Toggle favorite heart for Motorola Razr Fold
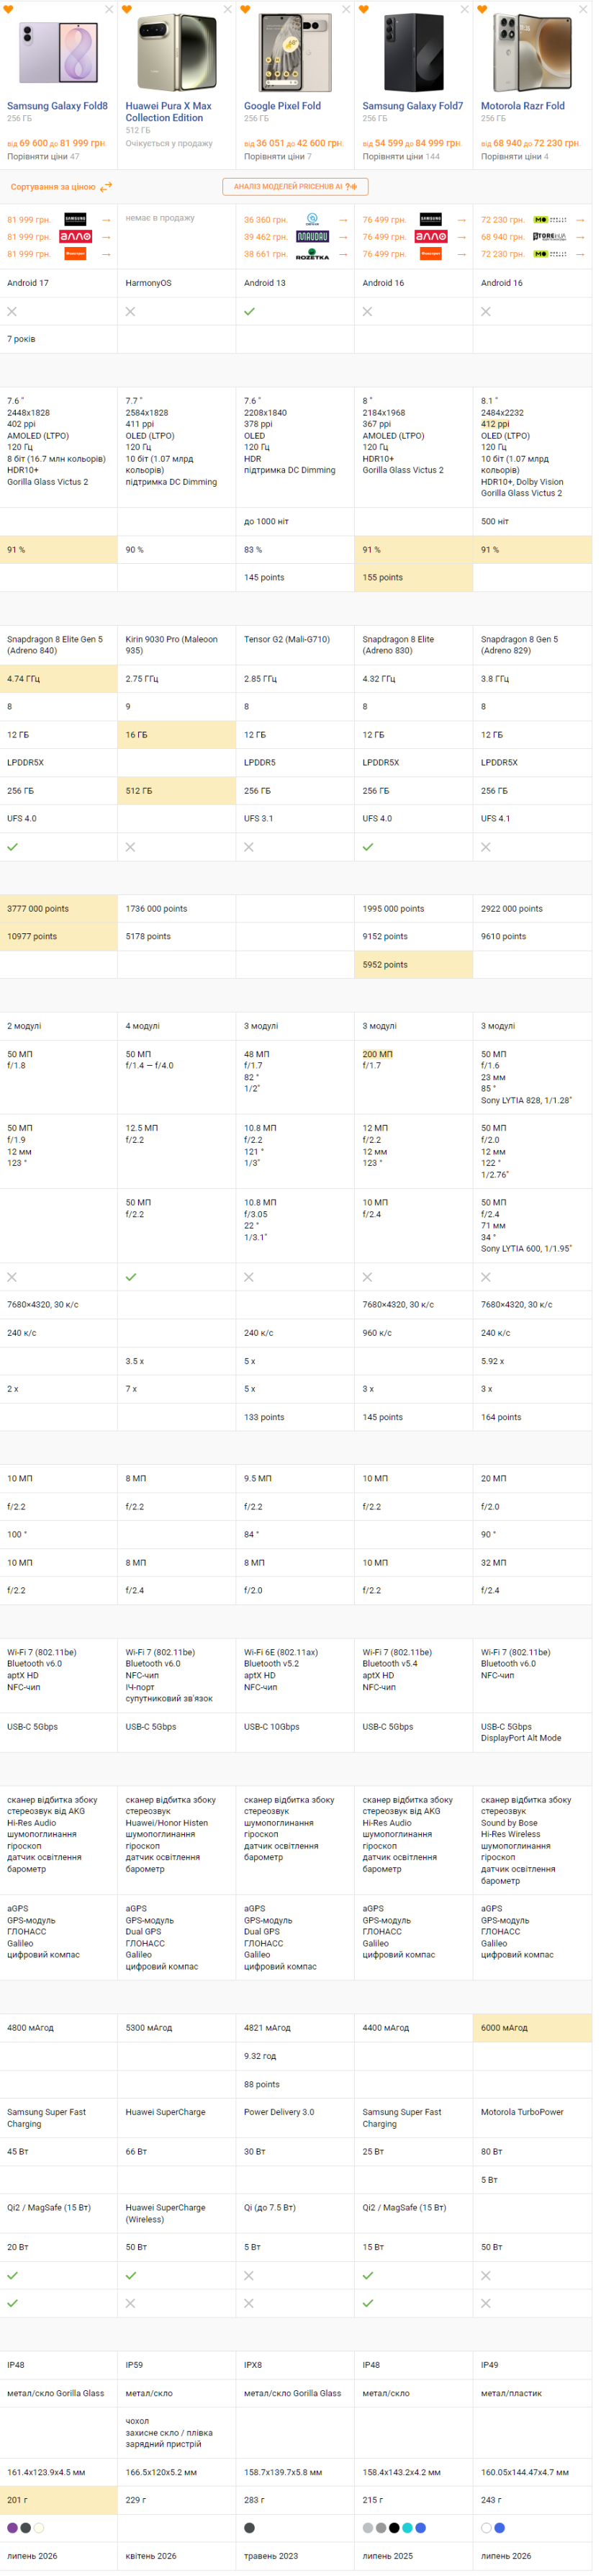 coord(482,9)
